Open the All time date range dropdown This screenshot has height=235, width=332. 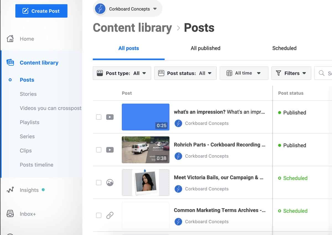tap(244, 73)
